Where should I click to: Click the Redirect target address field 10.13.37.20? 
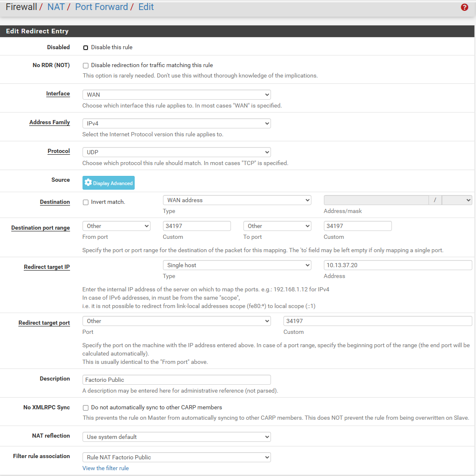click(x=398, y=265)
